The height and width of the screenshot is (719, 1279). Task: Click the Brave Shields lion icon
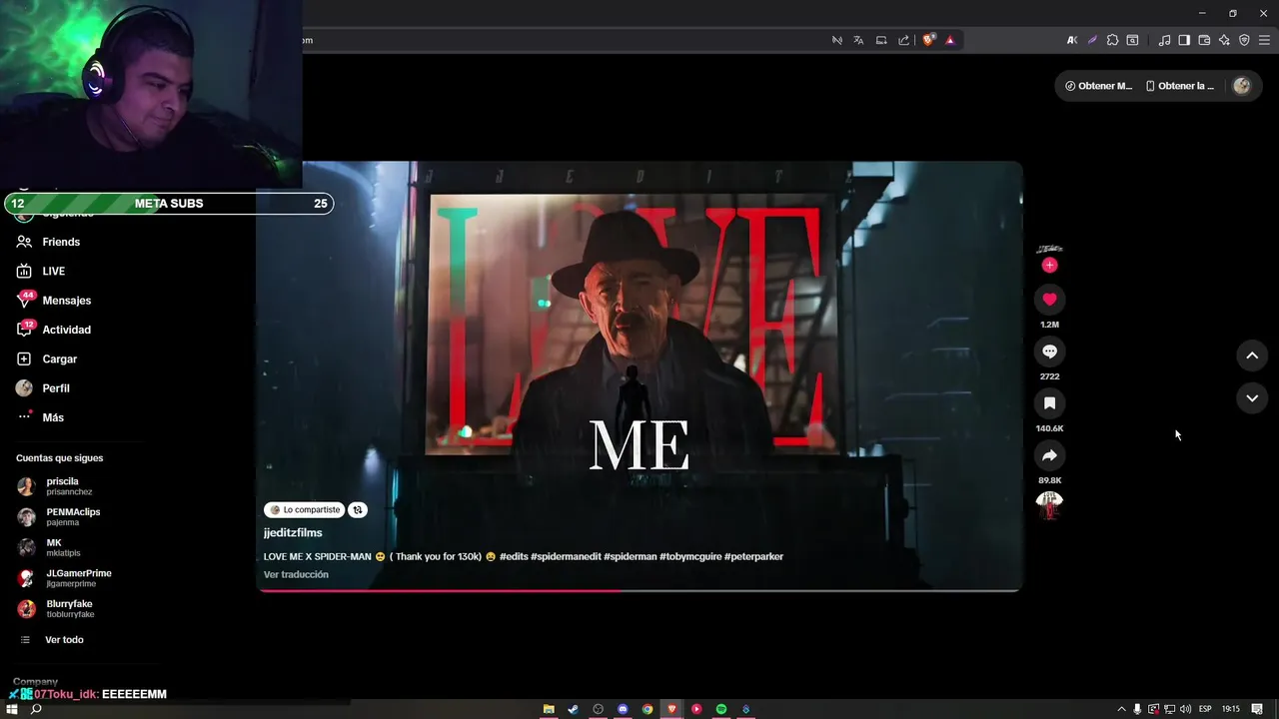pos(928,40)
